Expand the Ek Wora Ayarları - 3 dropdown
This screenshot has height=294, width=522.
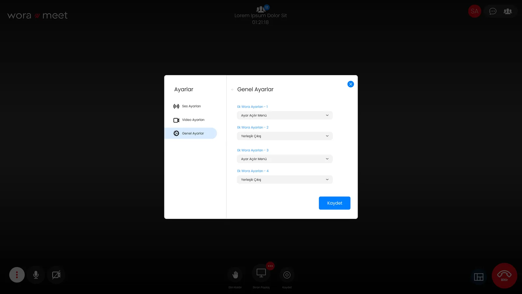click(x=285, y=159)
